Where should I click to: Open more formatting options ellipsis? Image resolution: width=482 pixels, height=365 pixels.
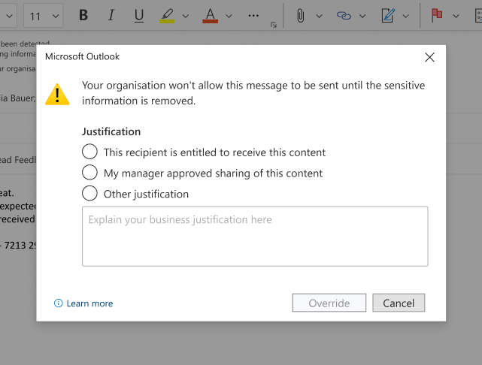[x=253, y=16]
